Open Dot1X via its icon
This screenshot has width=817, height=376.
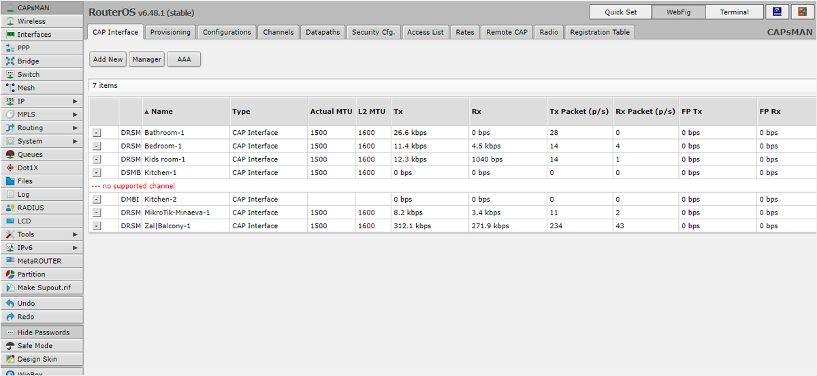[10, 168]
